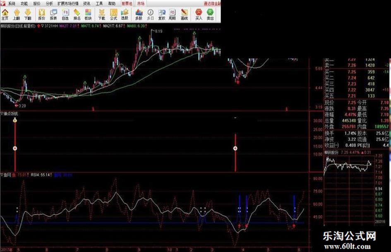Click the 多日 multi-day icon
This screenshot has height=252, width=391.
pyautogui.click(x=150, y=14)
